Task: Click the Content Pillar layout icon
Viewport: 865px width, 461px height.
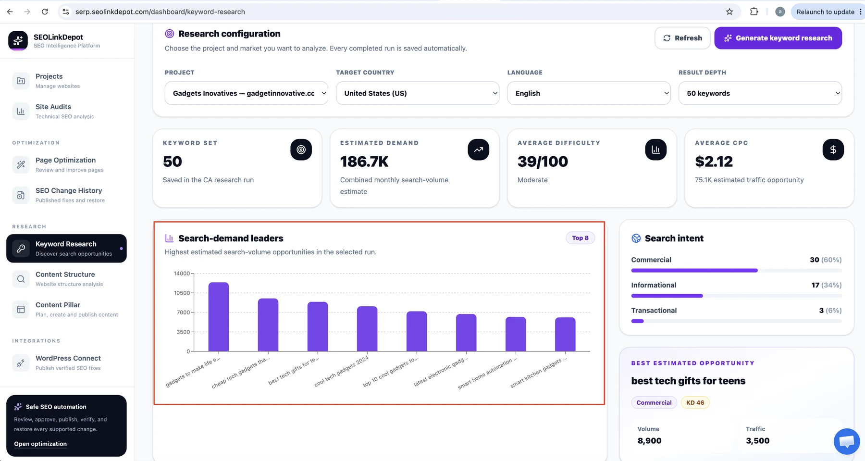Action: coord(21,310)
